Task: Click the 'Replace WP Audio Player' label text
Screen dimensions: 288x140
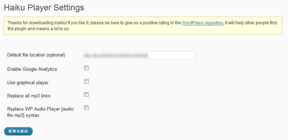Action: 39,109
